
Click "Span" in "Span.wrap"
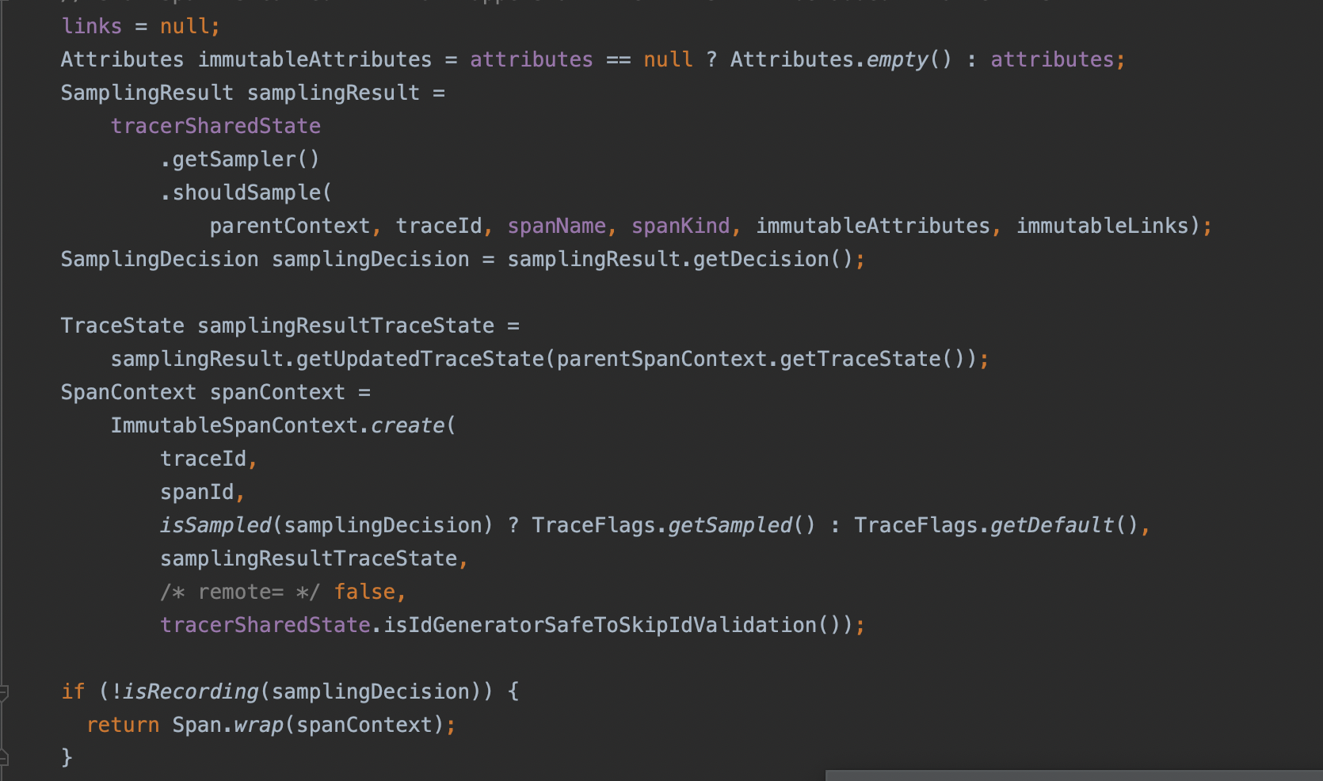pos(197,725)
